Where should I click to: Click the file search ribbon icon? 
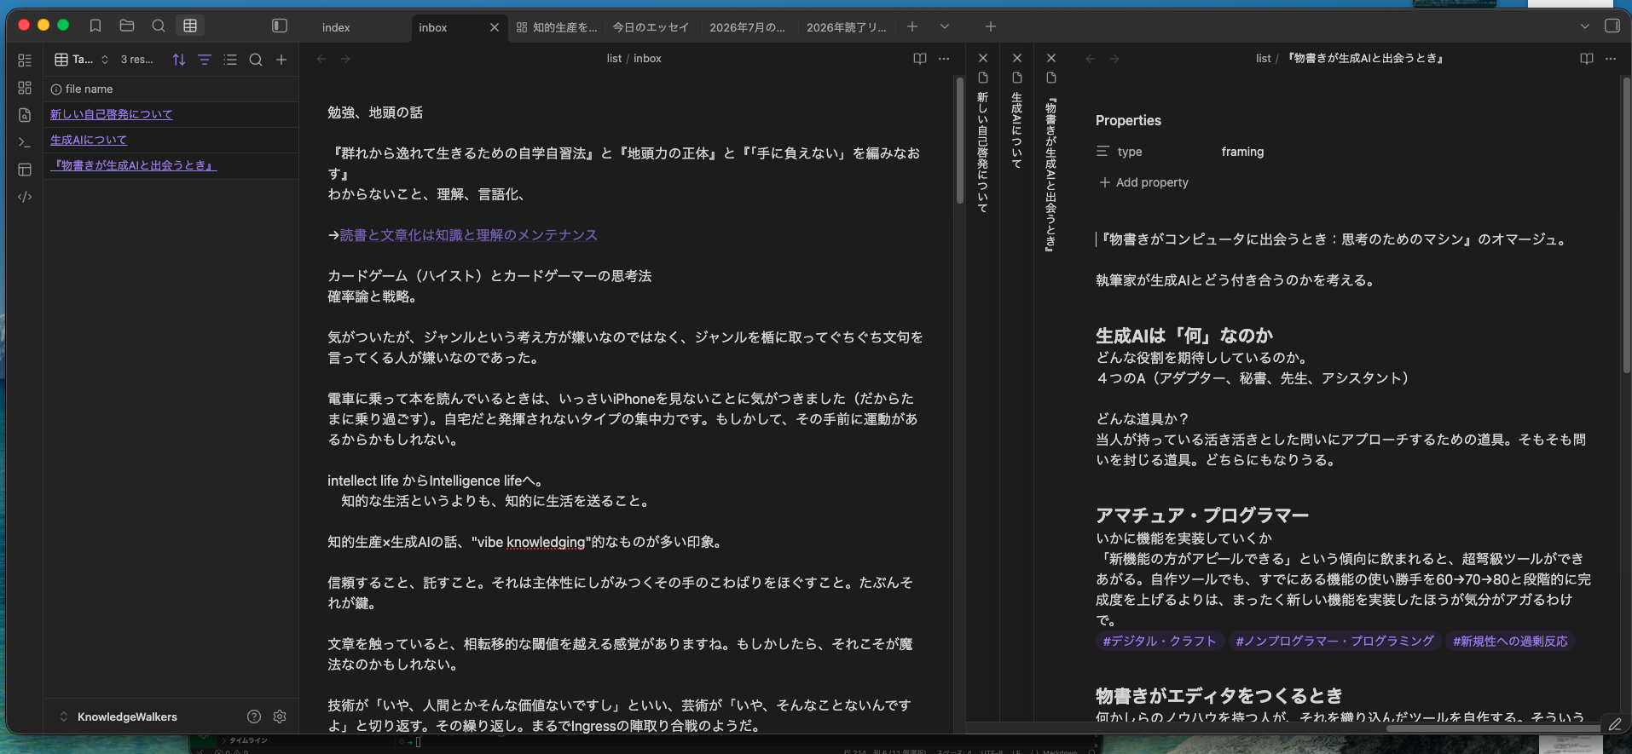coord(25,115)
